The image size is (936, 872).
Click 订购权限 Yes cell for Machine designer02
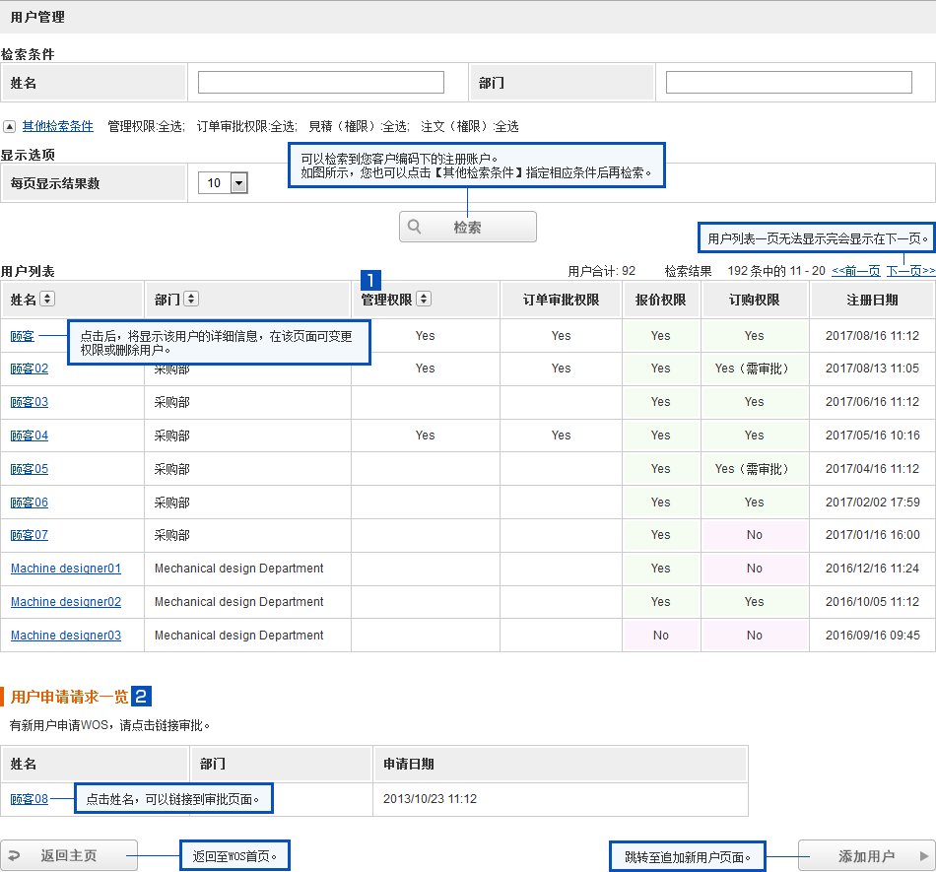coord(755,602)
